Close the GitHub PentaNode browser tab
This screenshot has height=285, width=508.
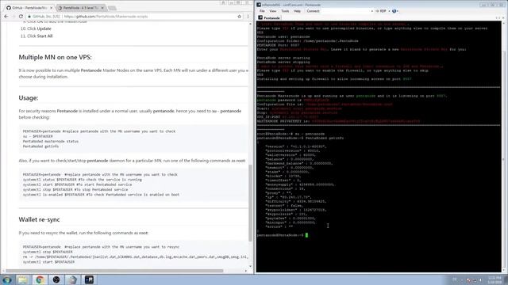51,8
